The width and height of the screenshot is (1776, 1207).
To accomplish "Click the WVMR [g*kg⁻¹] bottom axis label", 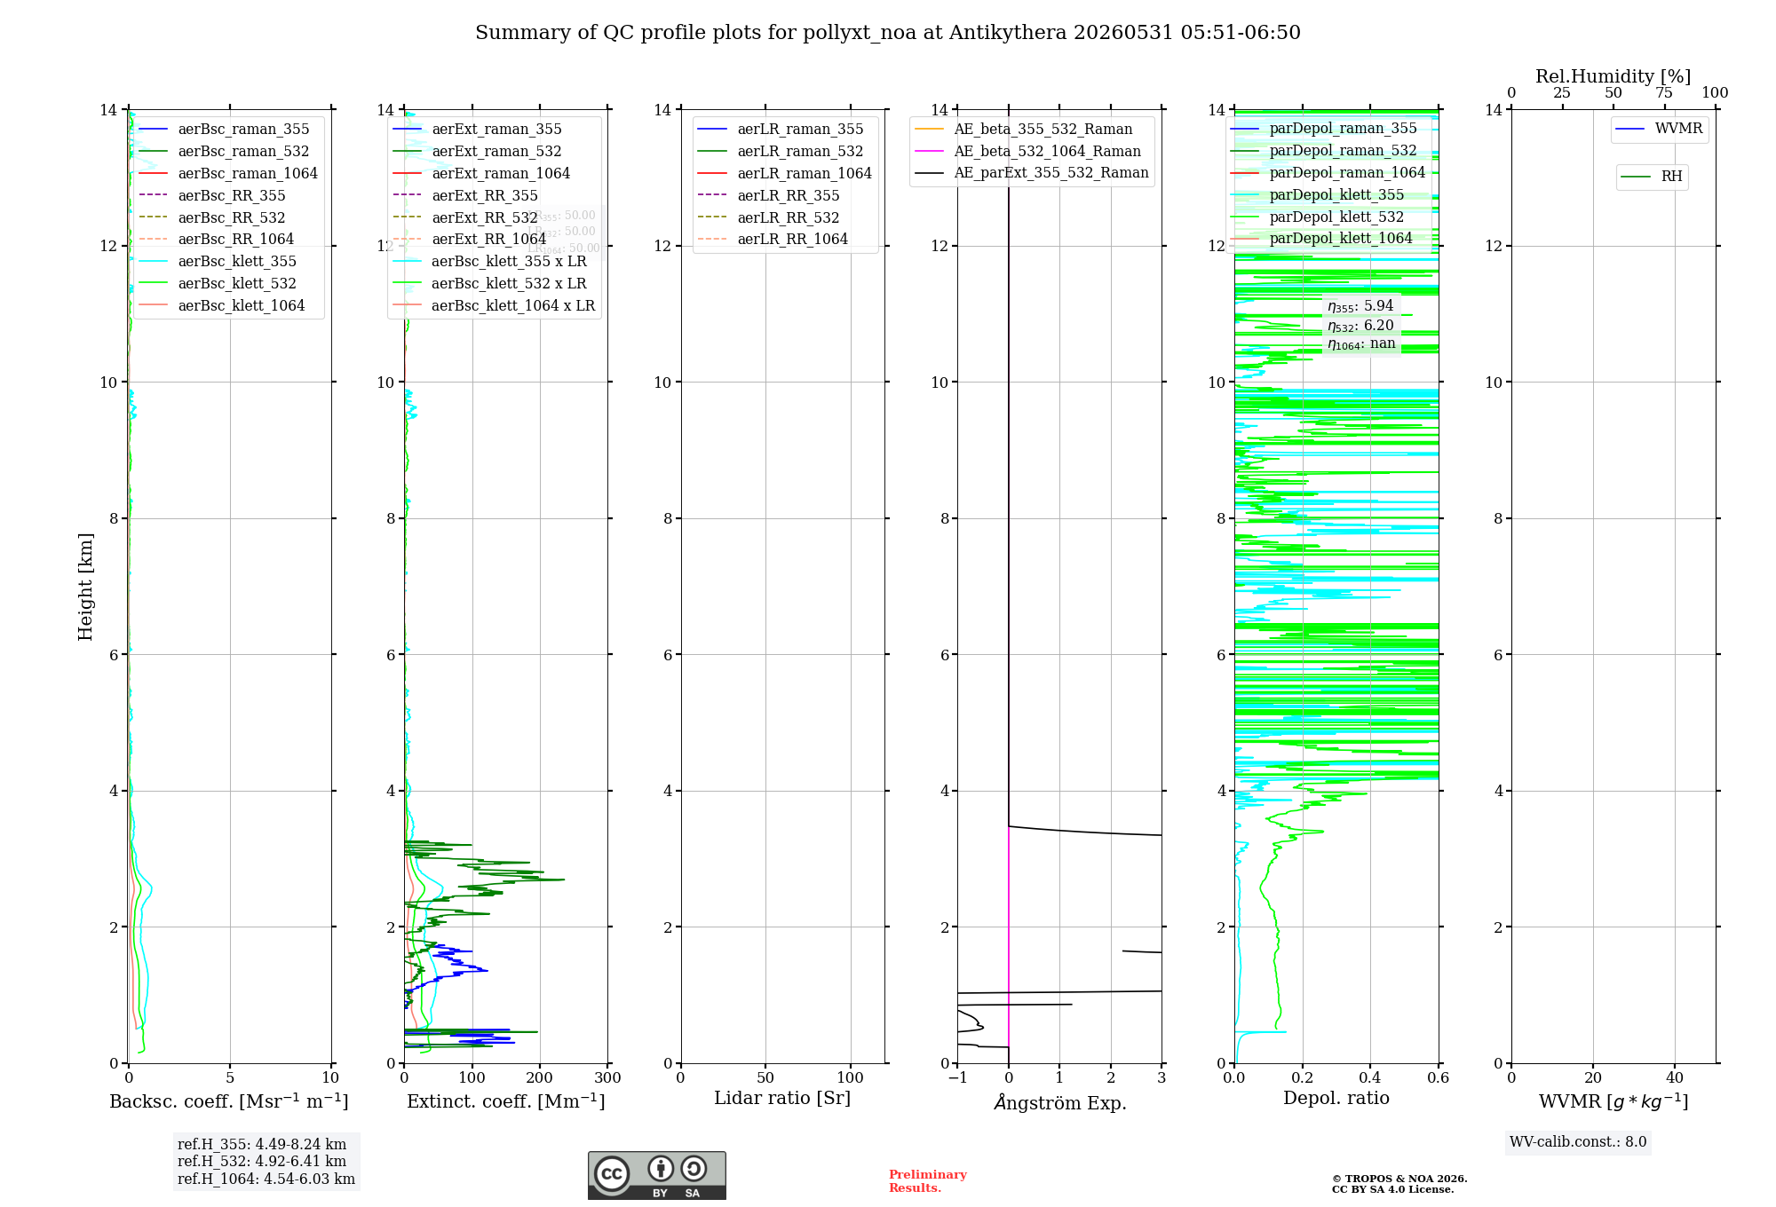I will tap(1613, 1101).
